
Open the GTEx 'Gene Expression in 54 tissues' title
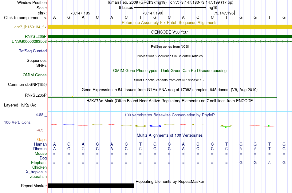coord(170,90)
